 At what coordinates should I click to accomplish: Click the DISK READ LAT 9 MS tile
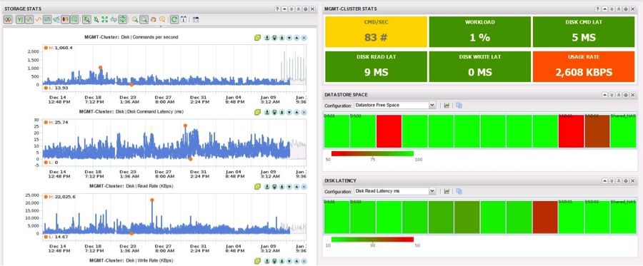coord(376,66)
